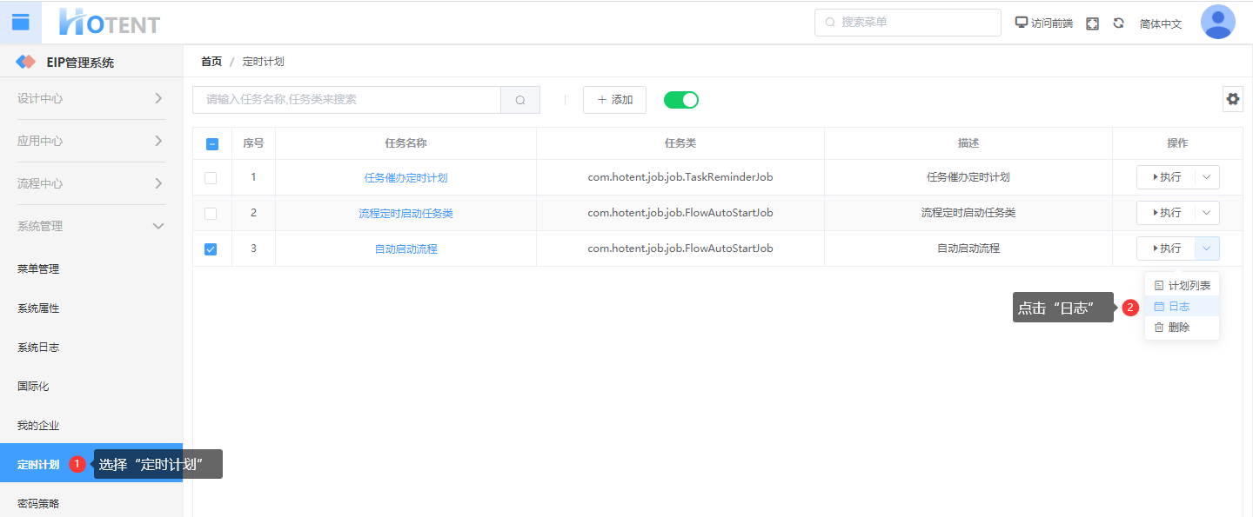The width and height of the screenshot is (1253, 517).
Task: Check the checkbox for row 1 任务催办定时计划
Action: (211, 178)
